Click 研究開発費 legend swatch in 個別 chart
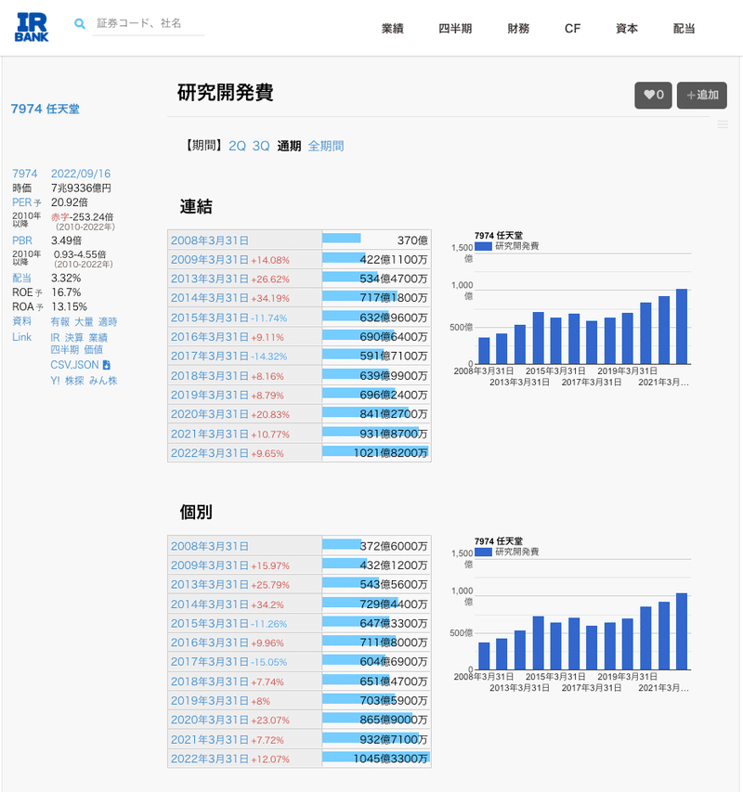 pos(483,552)
